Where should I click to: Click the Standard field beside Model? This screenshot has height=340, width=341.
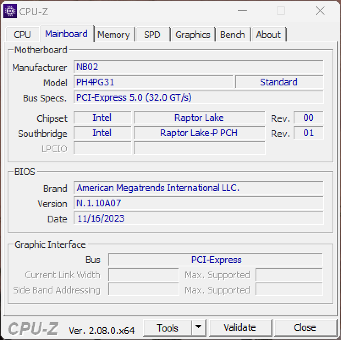pos(279,82)
